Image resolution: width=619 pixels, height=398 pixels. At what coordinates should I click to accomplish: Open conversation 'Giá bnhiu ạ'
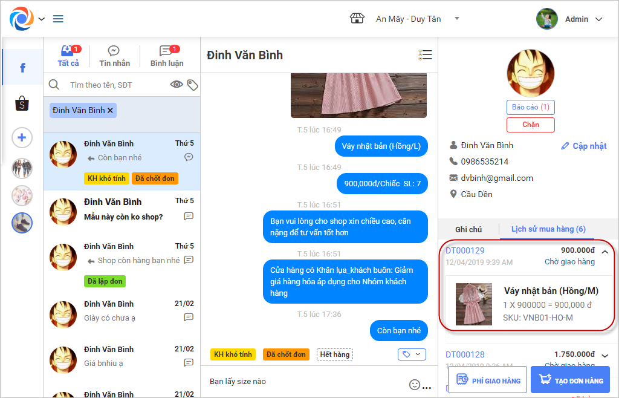coord(122,360)
